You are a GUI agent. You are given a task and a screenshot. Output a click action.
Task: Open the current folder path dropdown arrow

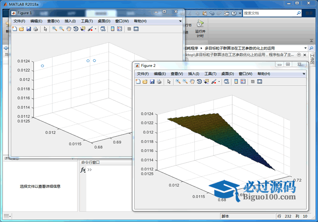[305, 48]
